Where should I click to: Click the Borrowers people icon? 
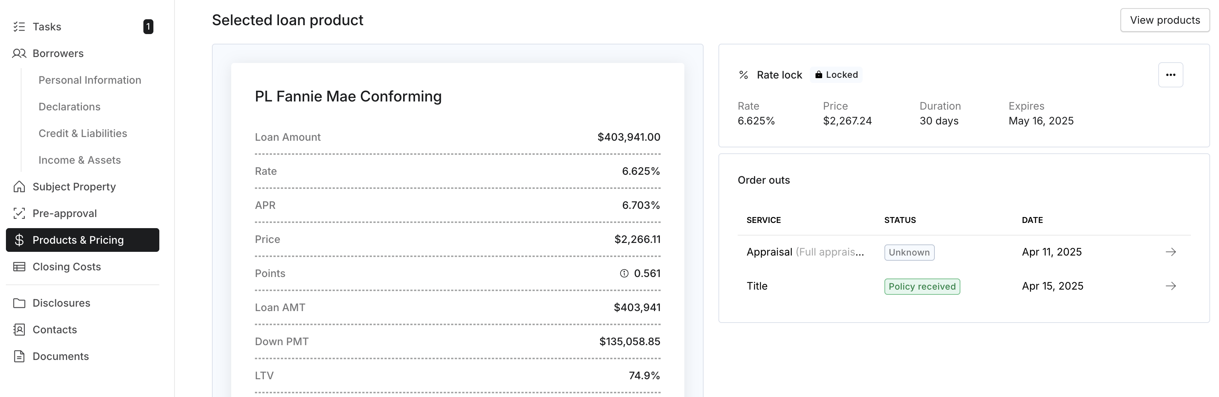click(x=19, y=53)
